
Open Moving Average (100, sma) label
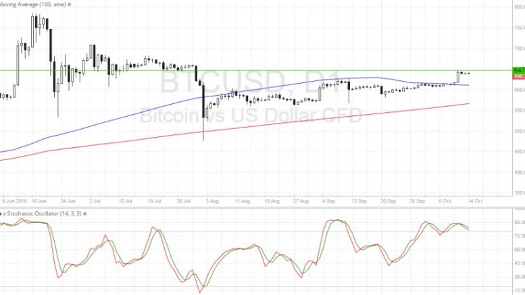tap(35, 5)
